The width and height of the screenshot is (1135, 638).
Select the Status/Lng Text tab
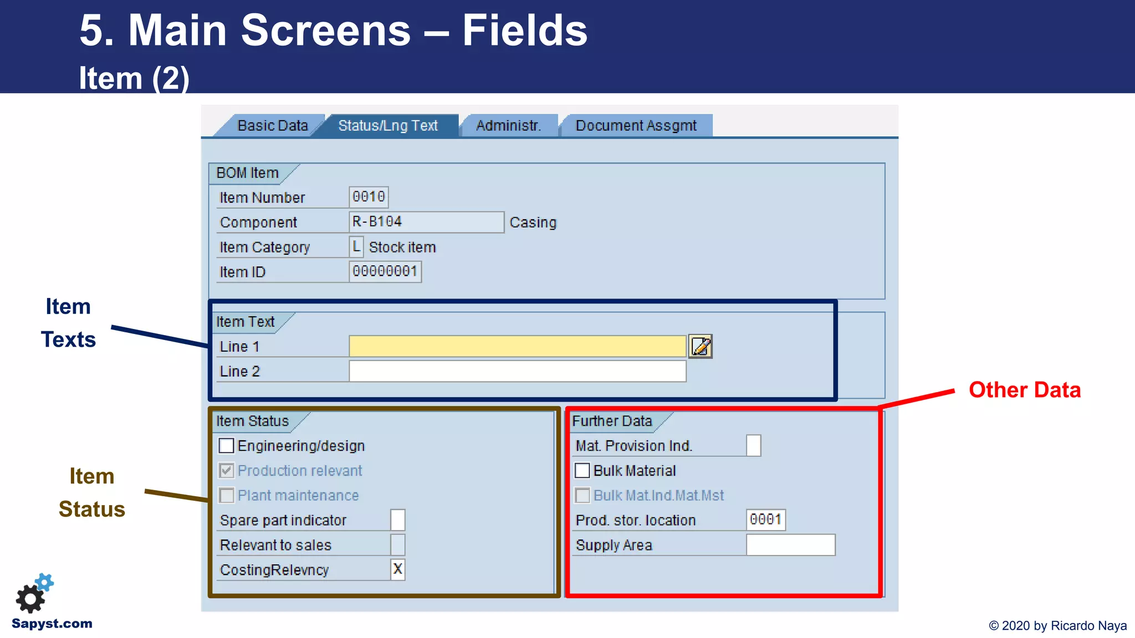pos(388,126)
